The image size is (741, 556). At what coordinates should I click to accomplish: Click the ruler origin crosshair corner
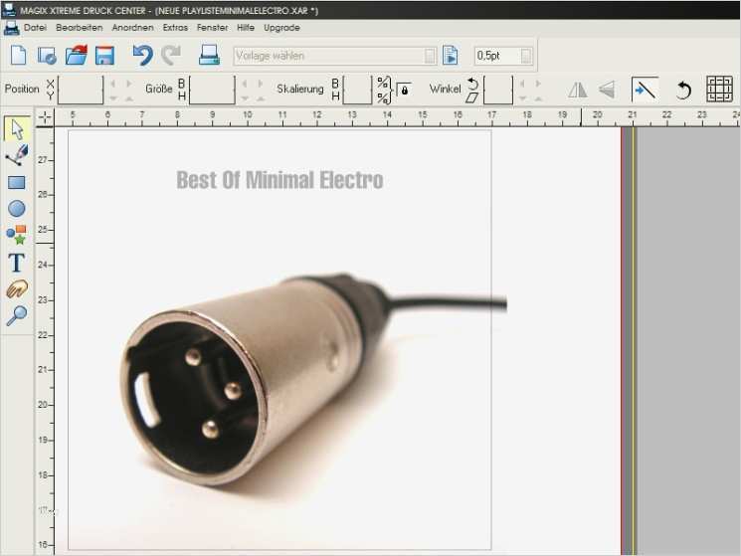click(45, 116)
